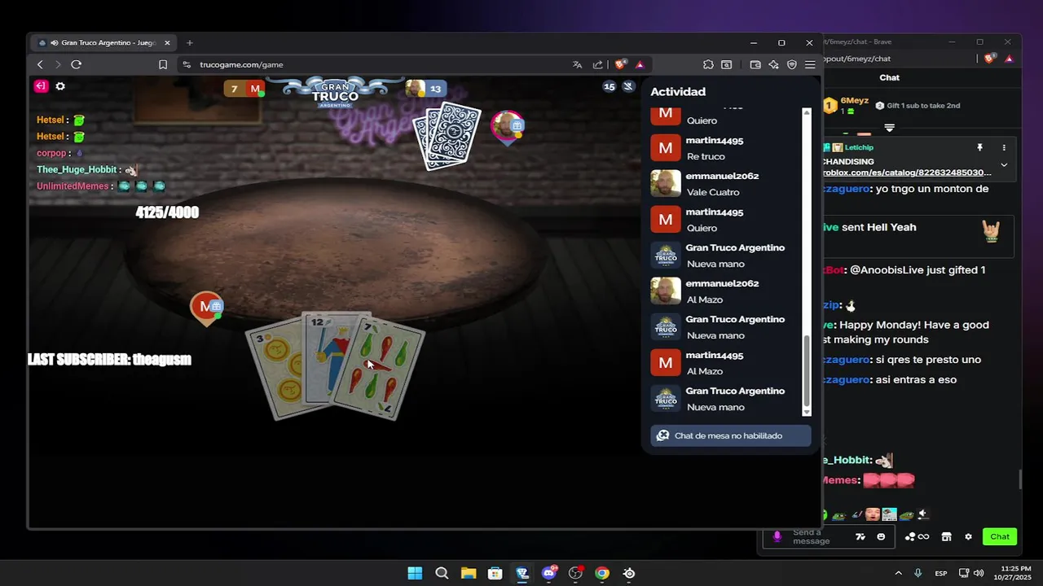The height and width of the screenshot is (586, 1043).
Task: Unpin the pinned Letichip message
Action: (x=980, y=147)
